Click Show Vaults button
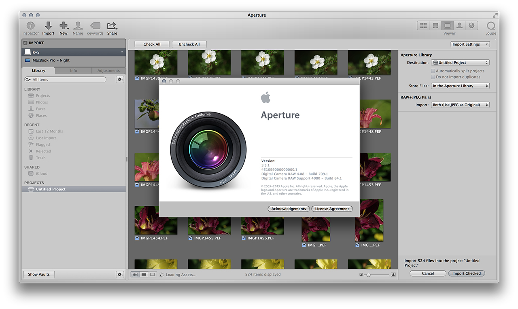Screen dimensions: 518x309 [x=39, y=274]
